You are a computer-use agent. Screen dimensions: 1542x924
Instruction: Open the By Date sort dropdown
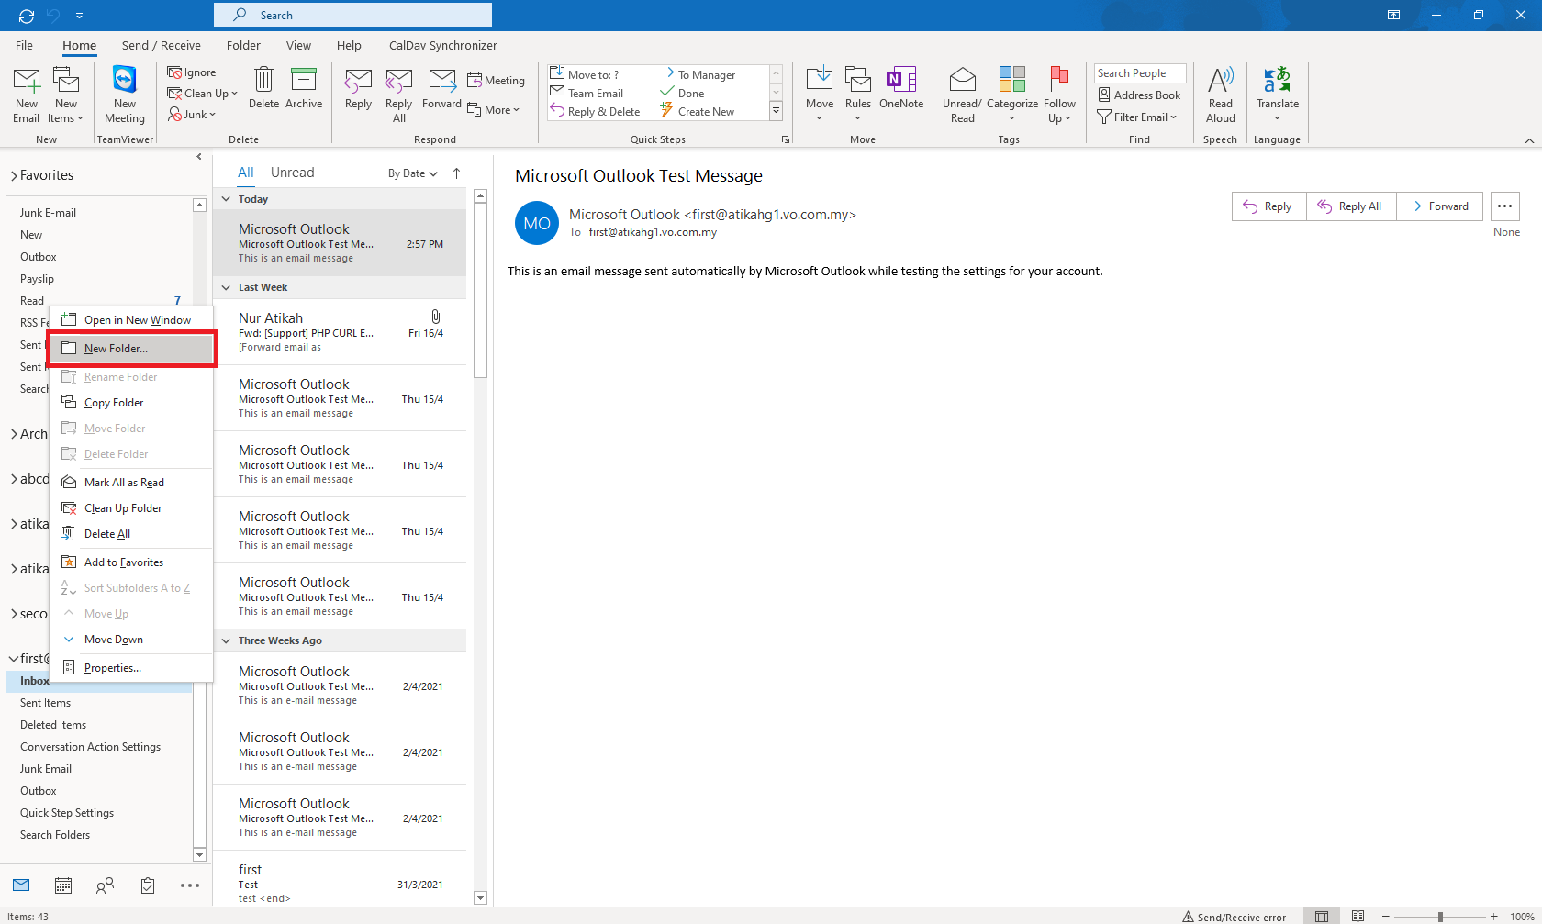pyautogui.click(x=412, y=173)
